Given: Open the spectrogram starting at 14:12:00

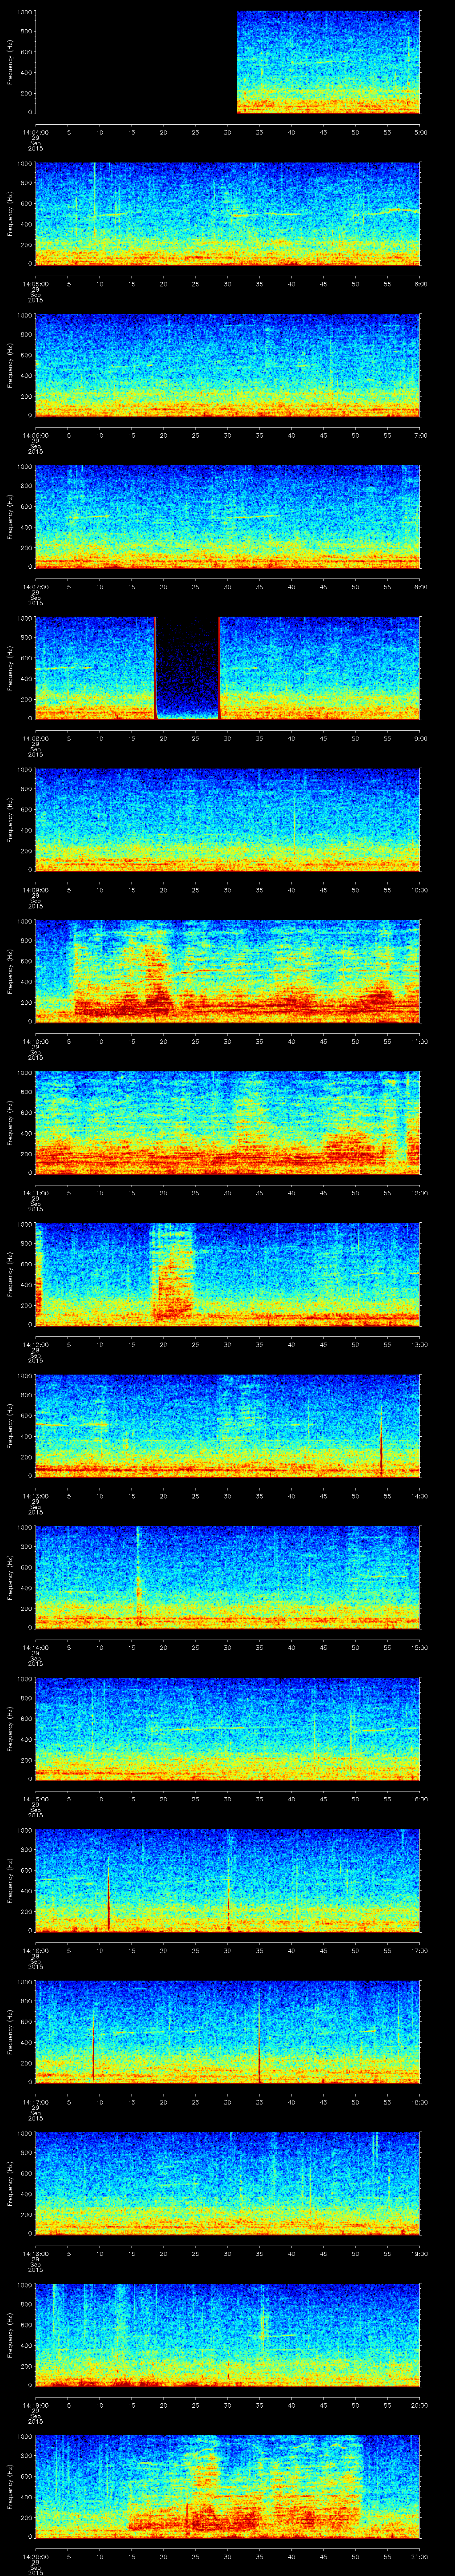Looking at the screenshot, I should pyautogui.click(x=228, y=1274).
